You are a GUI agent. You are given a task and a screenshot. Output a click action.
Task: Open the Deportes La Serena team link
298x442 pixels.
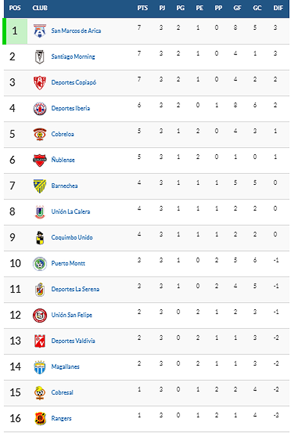click(x=75, y=289)
